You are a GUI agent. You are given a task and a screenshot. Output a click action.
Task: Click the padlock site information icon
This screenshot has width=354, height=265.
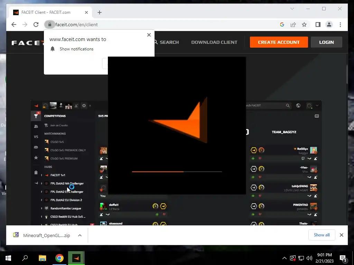[50, 24]
